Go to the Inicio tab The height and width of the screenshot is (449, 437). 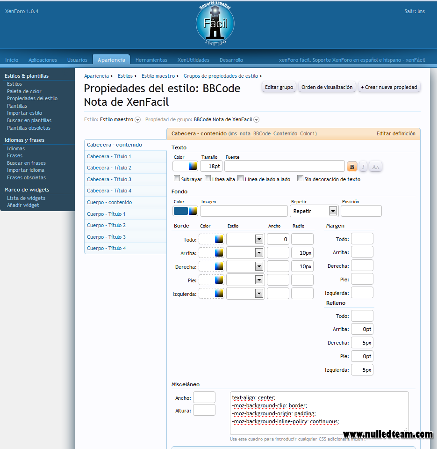coord(12,60)
